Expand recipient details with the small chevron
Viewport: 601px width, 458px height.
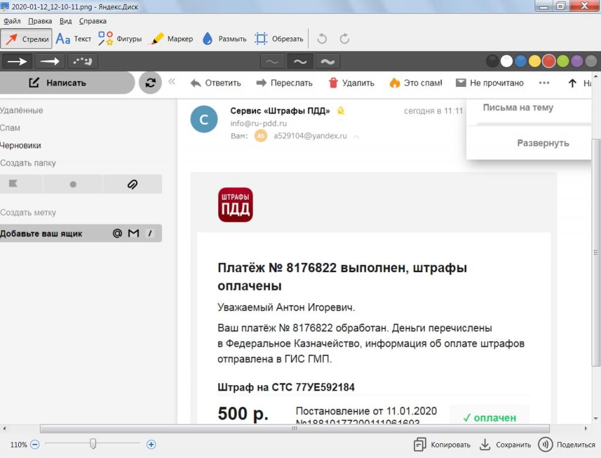point(356,136)
